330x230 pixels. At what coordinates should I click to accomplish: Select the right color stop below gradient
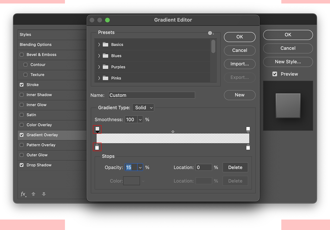248,147
